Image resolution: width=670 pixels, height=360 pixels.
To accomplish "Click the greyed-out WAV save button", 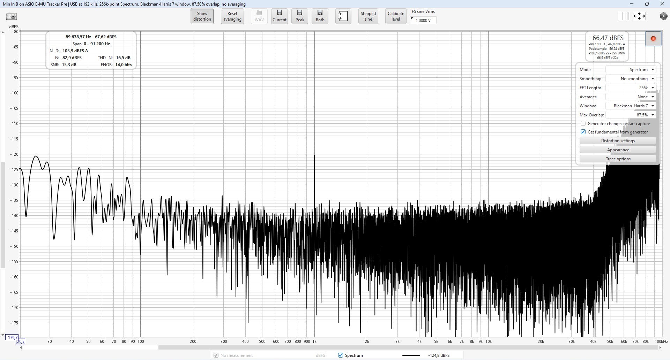I will click(259, 16).
